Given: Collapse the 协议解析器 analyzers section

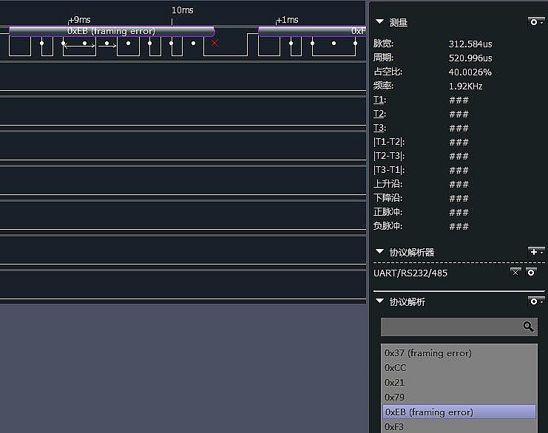Looking at the screenshot, I should point(380,252).
